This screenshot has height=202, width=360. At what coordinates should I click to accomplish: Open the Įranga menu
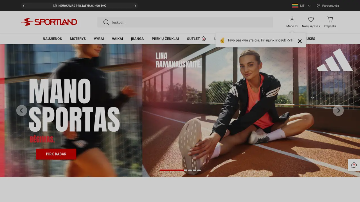(137, 39)
